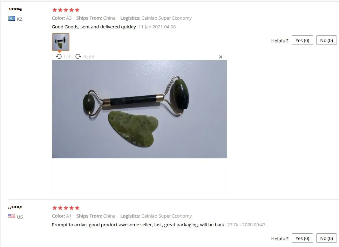The width and height of the screenshot is (339, 247).
Task: Click the 'Color: A3' order detail
Action: point(62,18)
